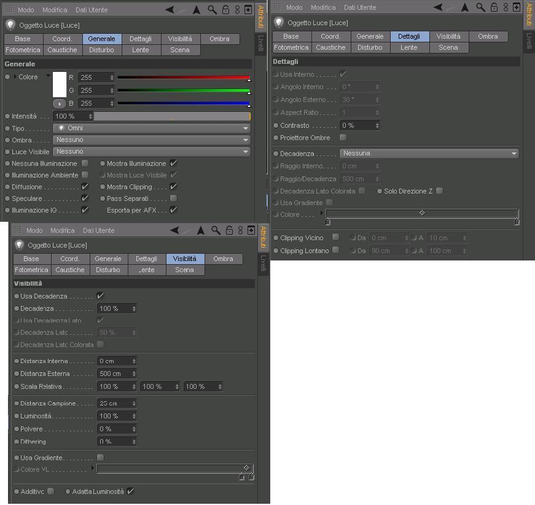Click search magnifier in Generale panel

tap(213, 10)
